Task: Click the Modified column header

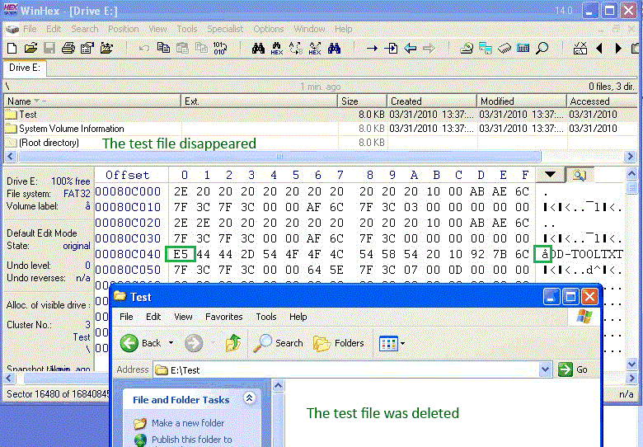Action: 521,101
